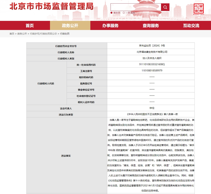Click the 违法行为类型 label cell
Viewport: 211px width, 194px height.
[67, 114]
